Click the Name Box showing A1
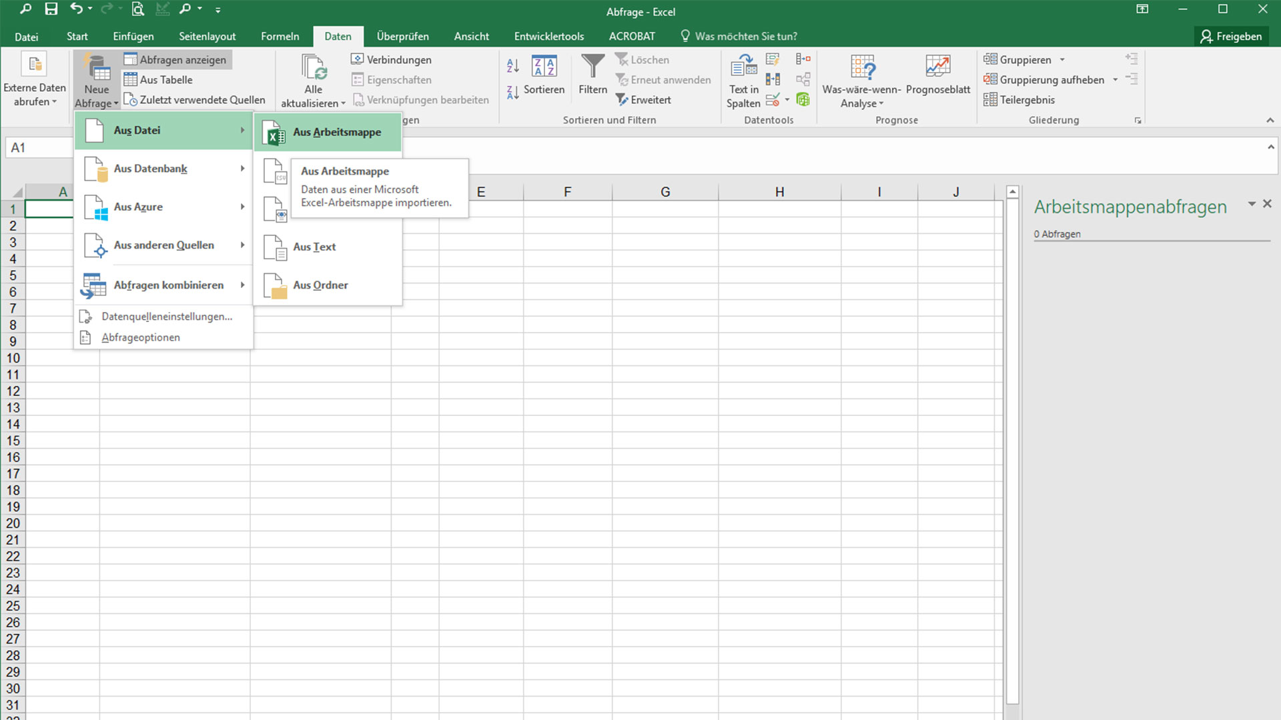Image resolution: width=1281 pixels, height=720 pixels. pyautogui.click(x=38, y=147)
